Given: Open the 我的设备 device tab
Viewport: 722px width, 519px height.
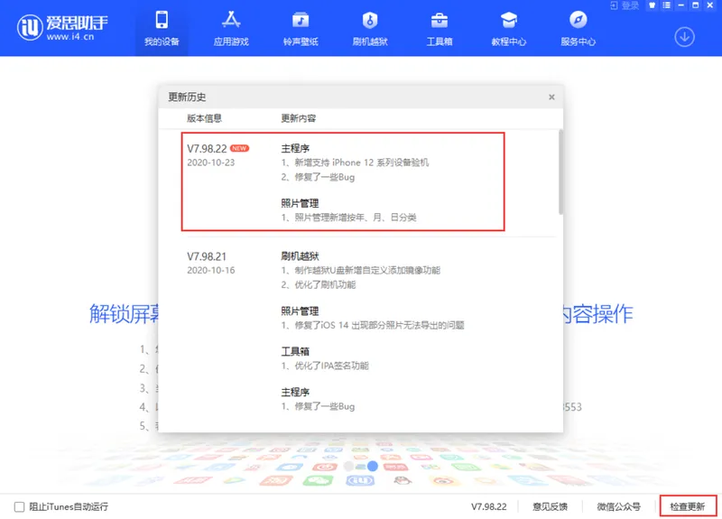Looking at the screenshot, I should tap(162, 29).
